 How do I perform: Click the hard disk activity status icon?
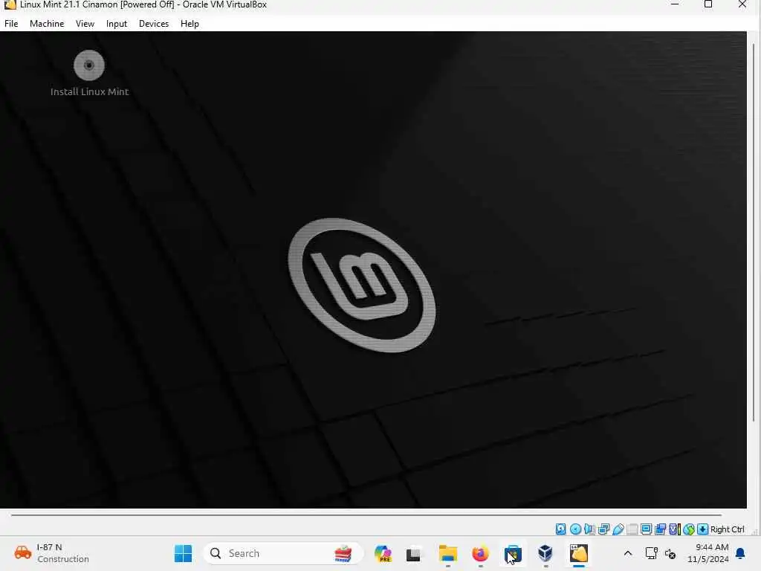click(x=560, y=529)
